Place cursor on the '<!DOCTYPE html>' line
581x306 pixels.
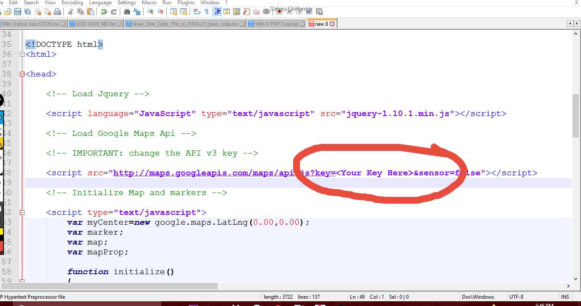tap(64, 44)
